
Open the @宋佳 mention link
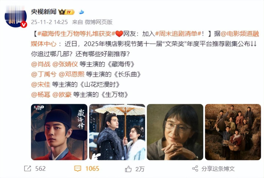pyautogui.click(x=41, y=84)
